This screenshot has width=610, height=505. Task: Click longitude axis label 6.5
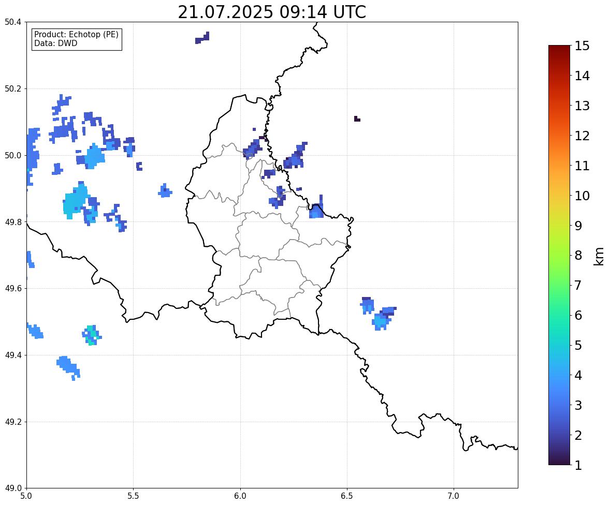click(x=347, y=496)
